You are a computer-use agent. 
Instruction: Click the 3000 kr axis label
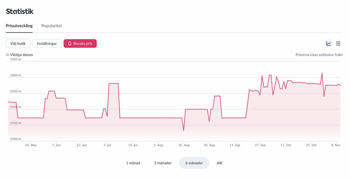point(16,59)
